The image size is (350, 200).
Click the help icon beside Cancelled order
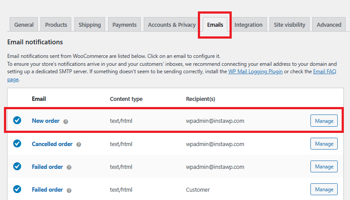click(x=79, y=144)
